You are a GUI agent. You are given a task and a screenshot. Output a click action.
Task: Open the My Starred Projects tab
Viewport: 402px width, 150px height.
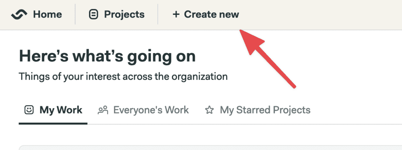click(258, 110)
